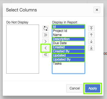Move selected columns to top

tap(91, 28)
